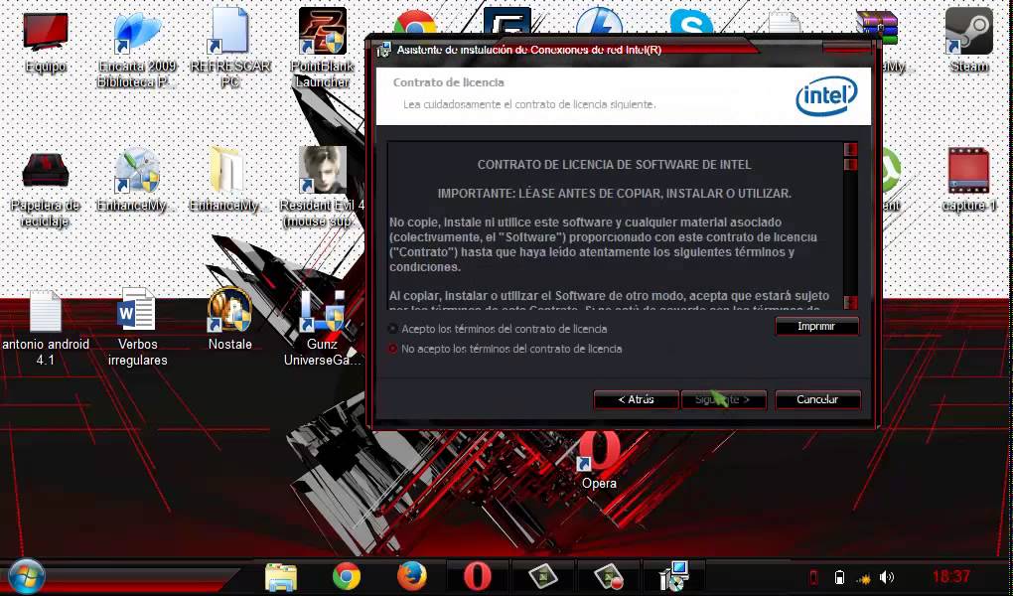This screenshot has width=1013, height=596.
Task: Go back with the '< Atrás' button
Action: (636, 399)
